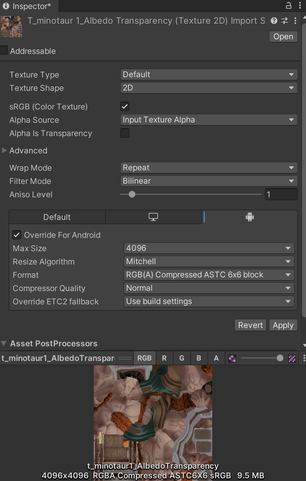Switch to the Android platform settings tab

click(249, 217)
